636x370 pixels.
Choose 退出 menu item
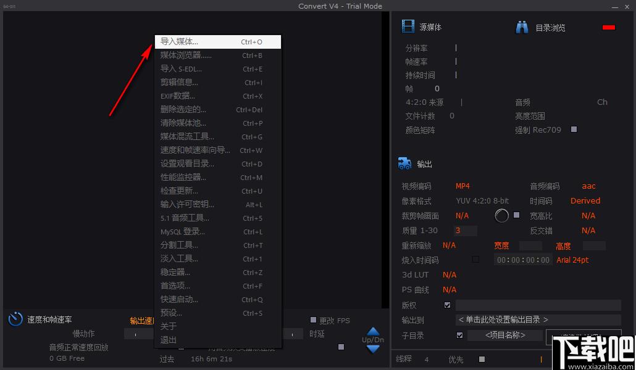click(x=218, y=340)
